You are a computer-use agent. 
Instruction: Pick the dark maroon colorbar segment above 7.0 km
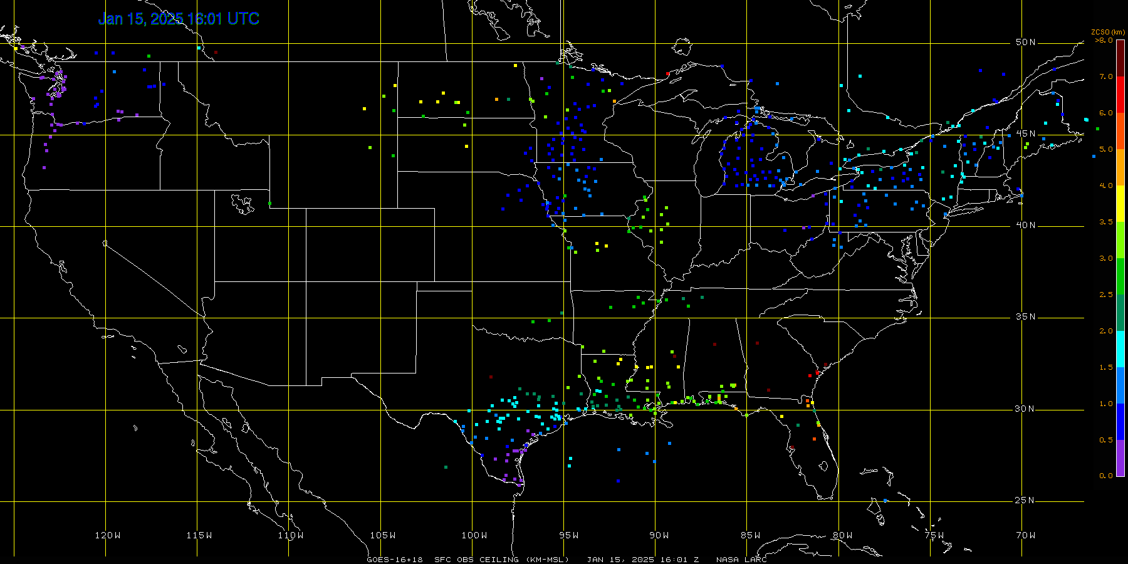[1120, 58]
